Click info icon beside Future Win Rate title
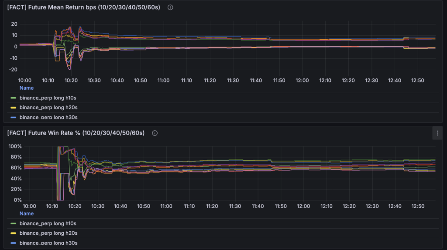This screenshot has height=250, width=447. (x=155, y=133)
